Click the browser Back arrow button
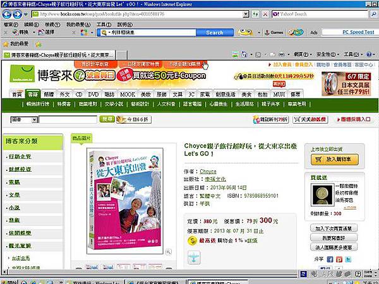This screenshot has height=284, width=379. pos(7,15)
